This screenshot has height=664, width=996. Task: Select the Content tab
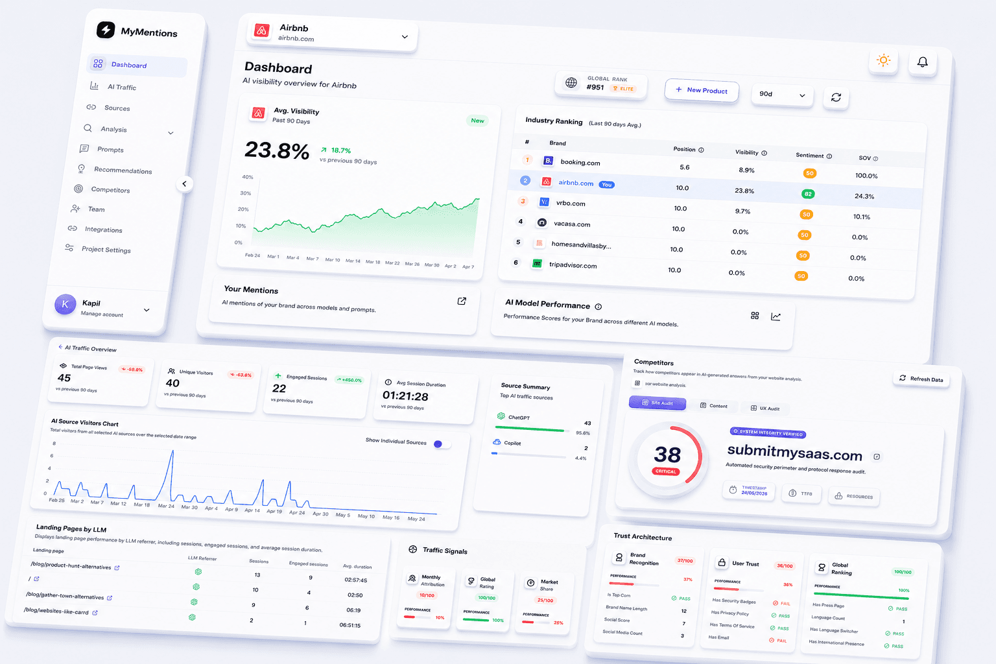(x=713, y=406)
